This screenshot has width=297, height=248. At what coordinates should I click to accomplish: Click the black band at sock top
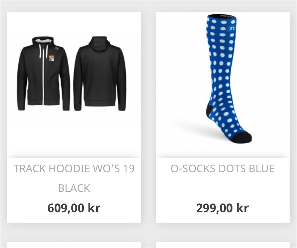click(222, 16)
